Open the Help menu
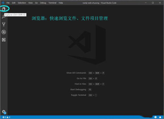Screen dimensions: 164x119 61,3
